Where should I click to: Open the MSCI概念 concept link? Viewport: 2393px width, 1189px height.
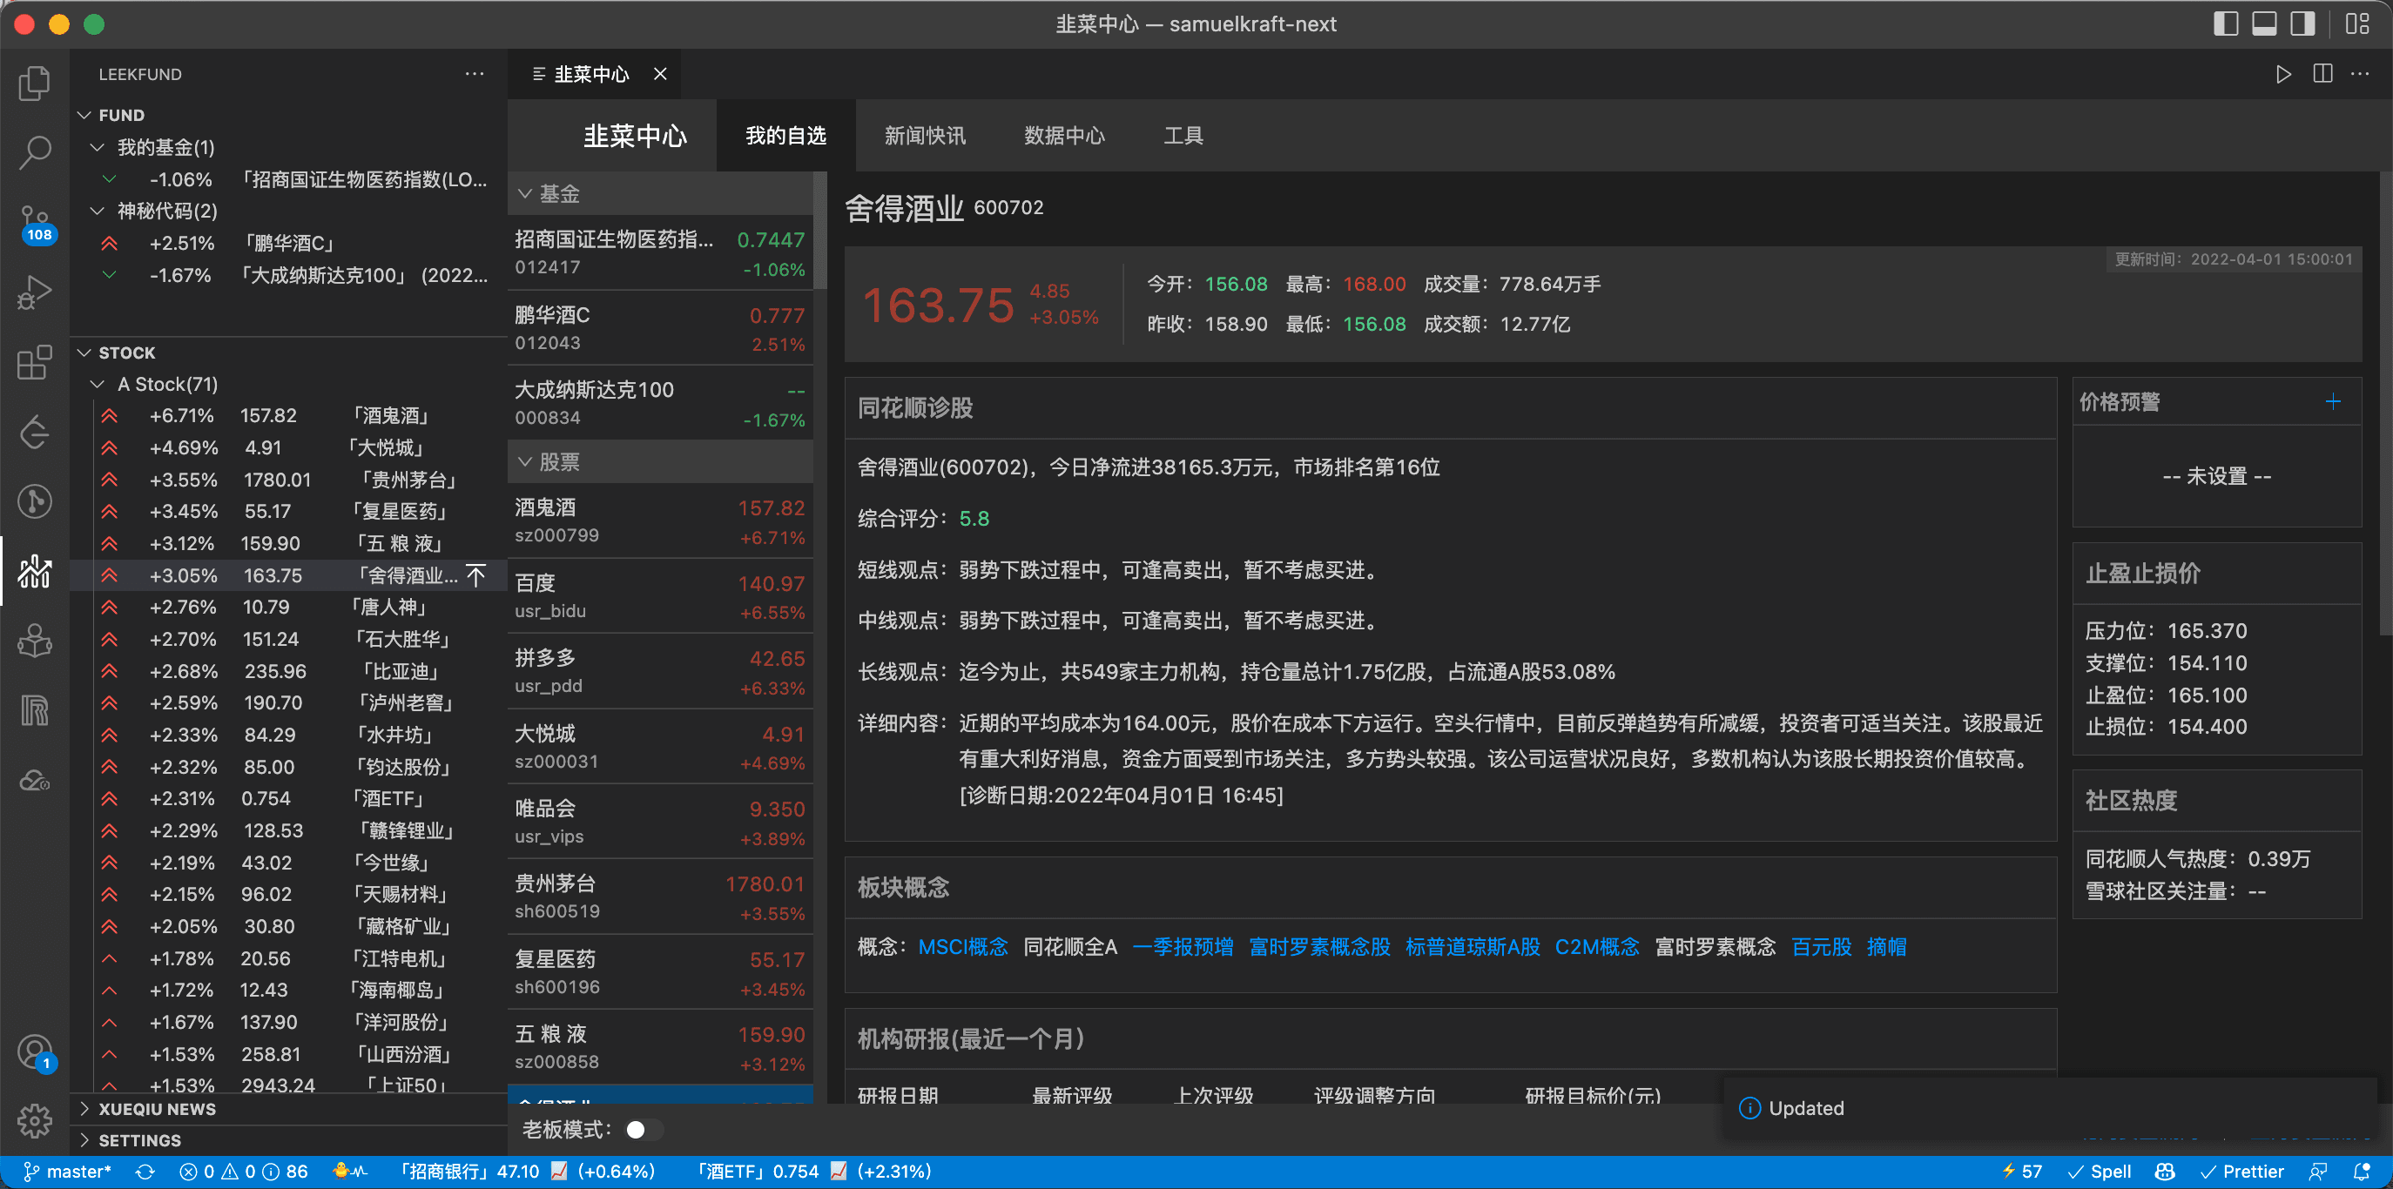click(x=962, y=947)
